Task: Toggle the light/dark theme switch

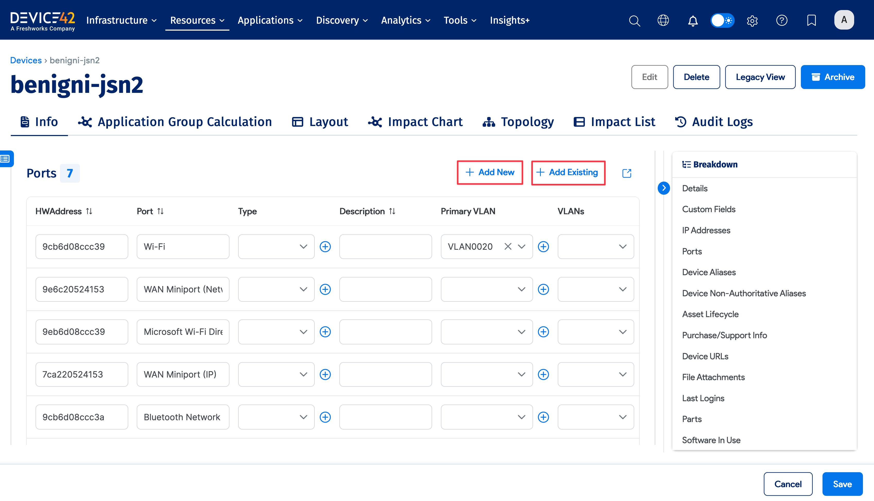Action: pos(722,20)
